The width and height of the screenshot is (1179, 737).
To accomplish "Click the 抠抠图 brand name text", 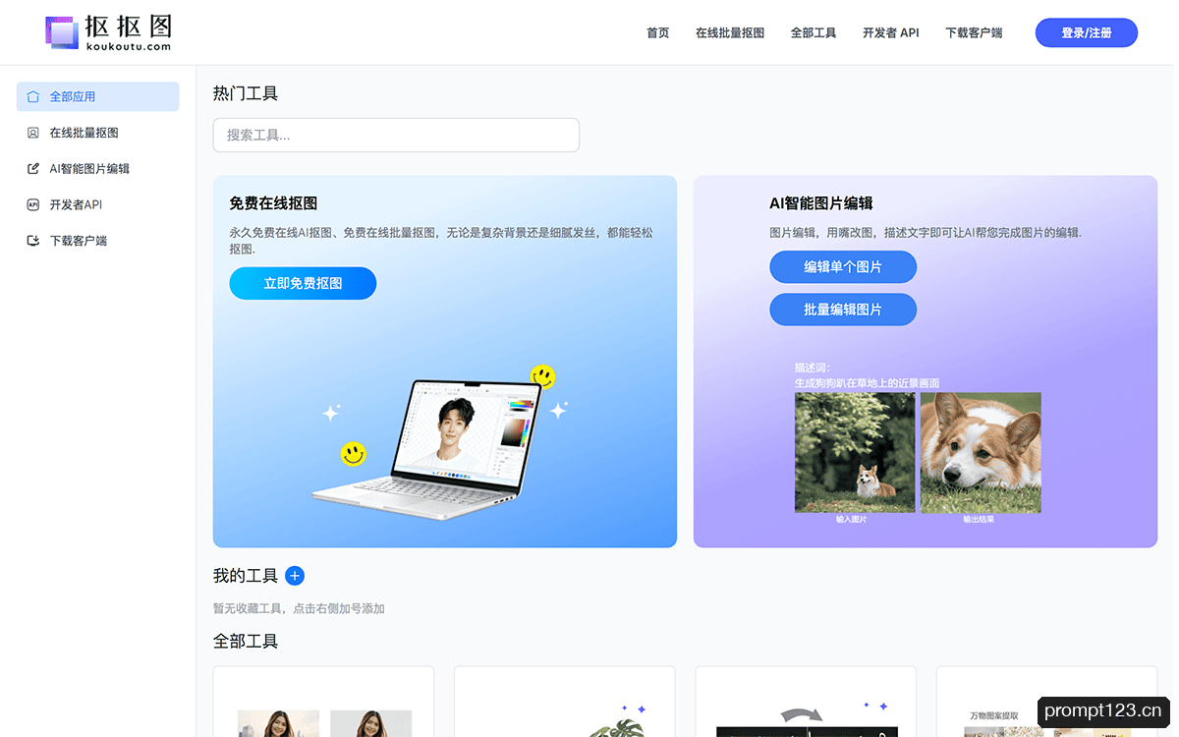I will click(128, 25).
